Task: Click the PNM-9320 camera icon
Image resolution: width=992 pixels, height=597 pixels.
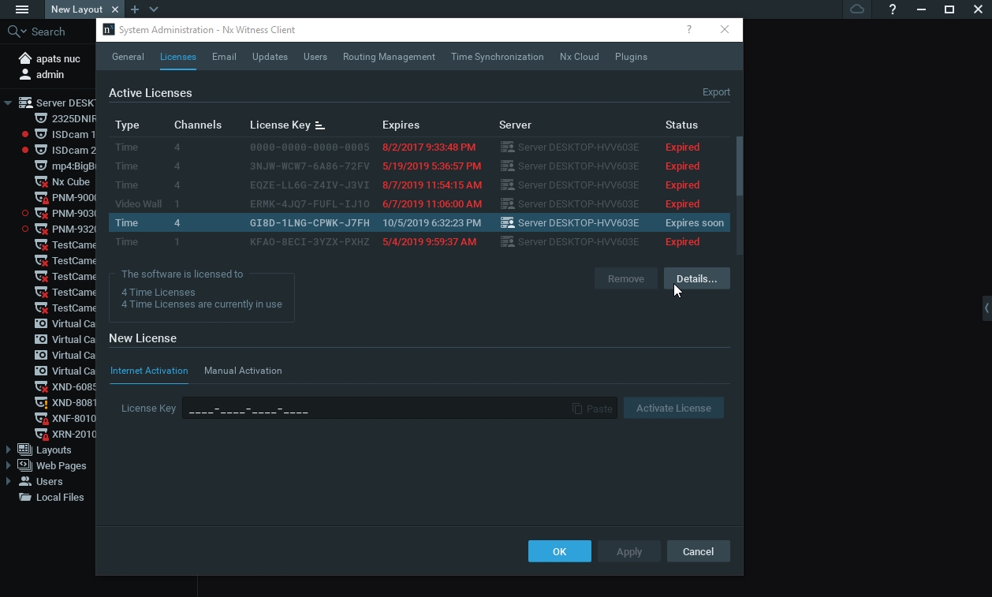Action: pos(41,229)
